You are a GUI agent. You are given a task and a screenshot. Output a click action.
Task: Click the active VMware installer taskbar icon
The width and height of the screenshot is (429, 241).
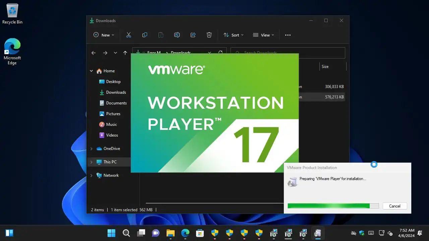pos(317,233)
